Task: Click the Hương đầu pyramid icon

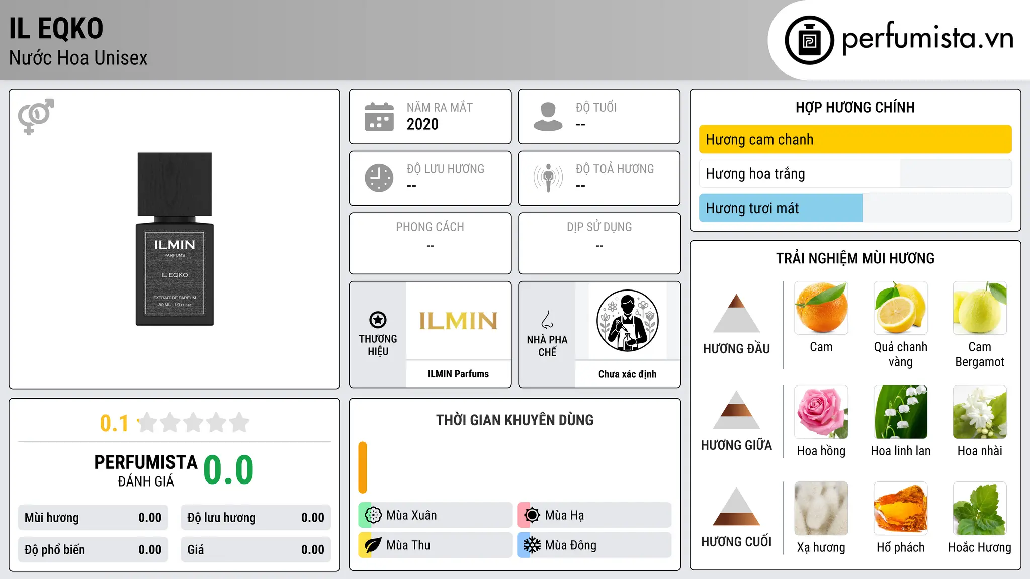Action: 736,313
